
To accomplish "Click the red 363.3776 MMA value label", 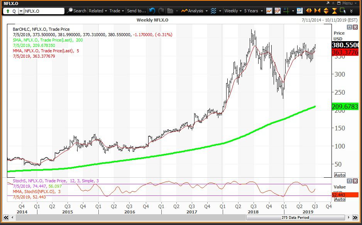I will click(345, 52).
